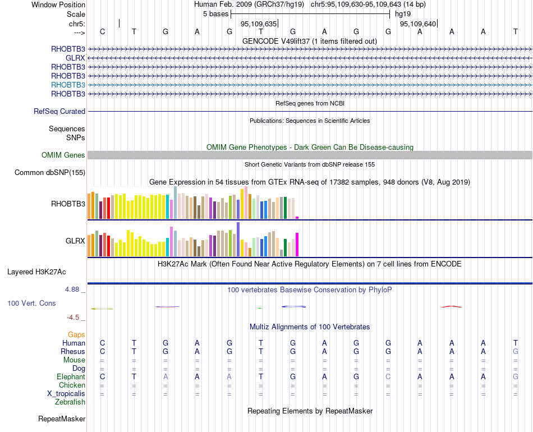Viewport: 533px width, 432px height.
Task: Click the hg19 assembly text by scale
Action: tap(403, 14)
